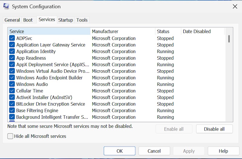Toggle Windows Virtual Audio Device checkbox
Screen dimensions: 242x159
tap(12, 71)
